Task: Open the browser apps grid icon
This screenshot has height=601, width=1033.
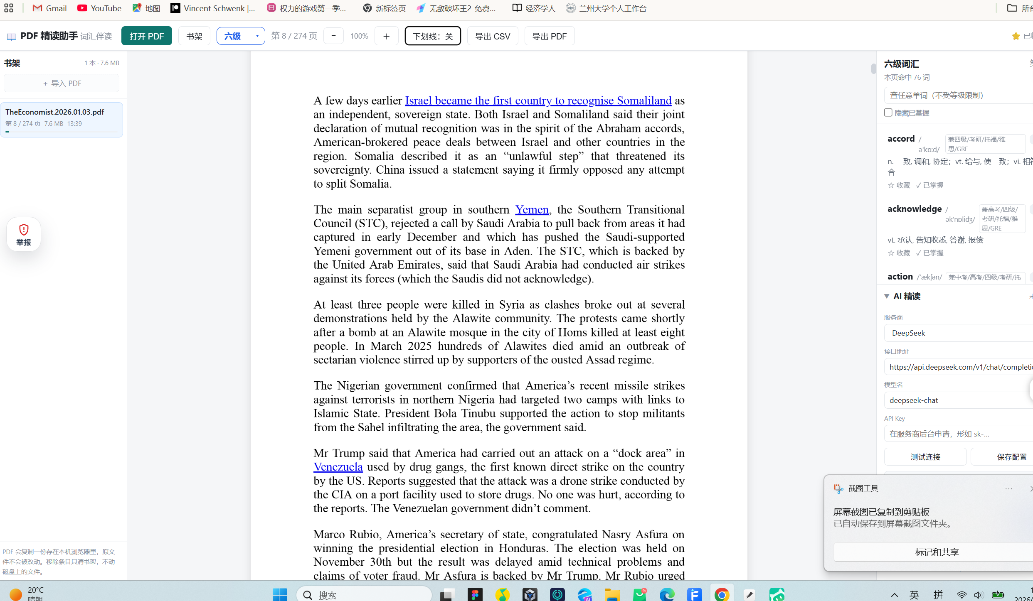Action: (9, 8)
